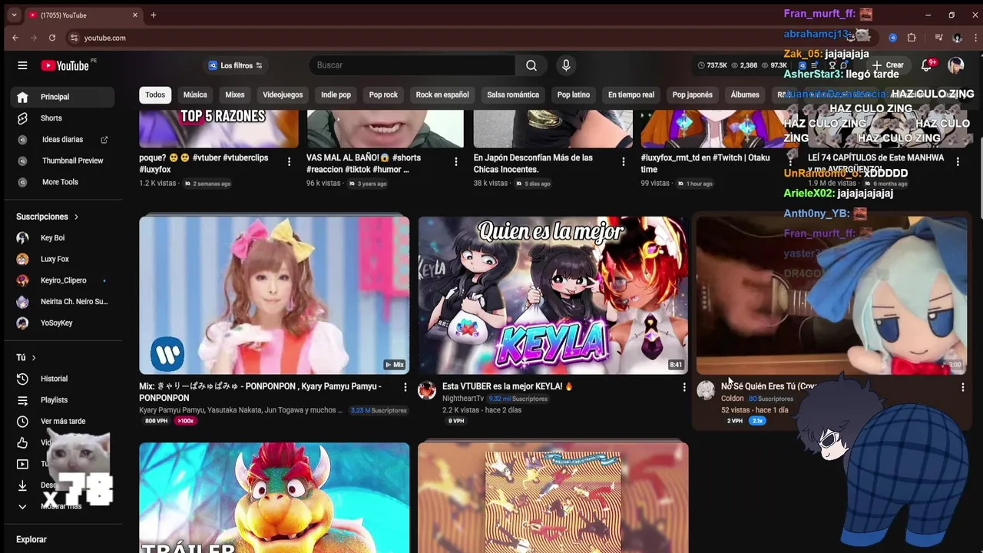Open the browser extensions puzzle icon

coord(912,38)
